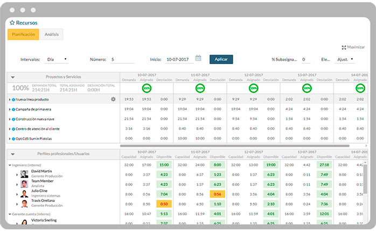Screen dimensions: 376x231
Task: Click David Martin's profile photo
Action: [24, 174]
